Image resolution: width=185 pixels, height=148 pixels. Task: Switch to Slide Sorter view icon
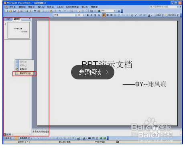click(x=7, y=134)
